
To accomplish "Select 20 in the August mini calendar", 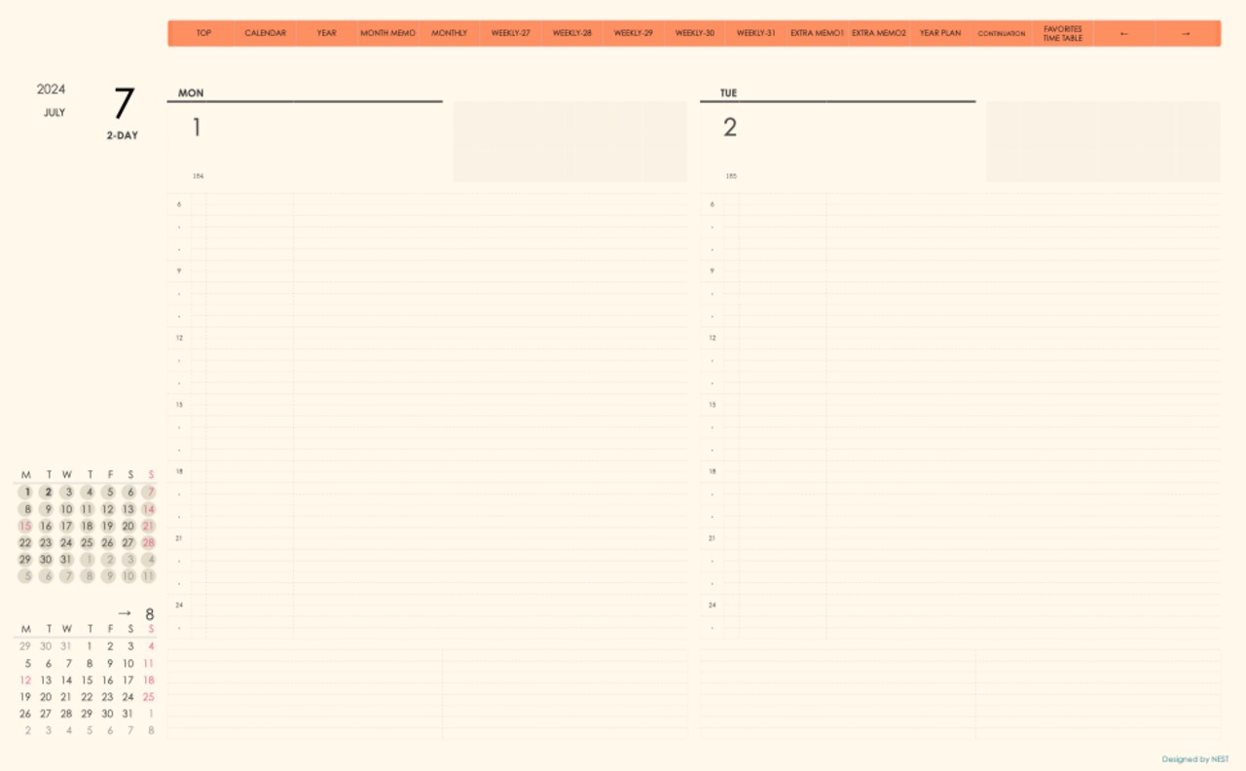I will pos(46,697).
